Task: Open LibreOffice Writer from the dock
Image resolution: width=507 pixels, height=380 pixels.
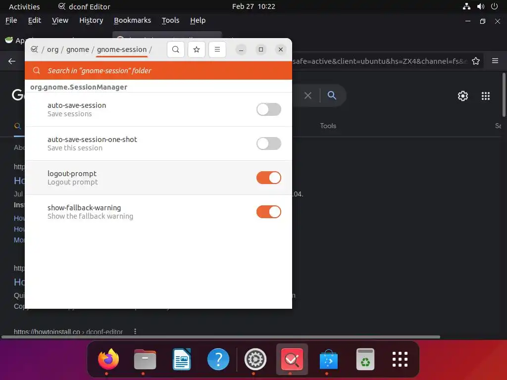Action: point(182,359)
